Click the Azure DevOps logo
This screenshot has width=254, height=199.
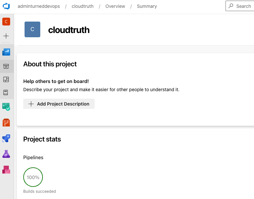[x=6, y=6]
